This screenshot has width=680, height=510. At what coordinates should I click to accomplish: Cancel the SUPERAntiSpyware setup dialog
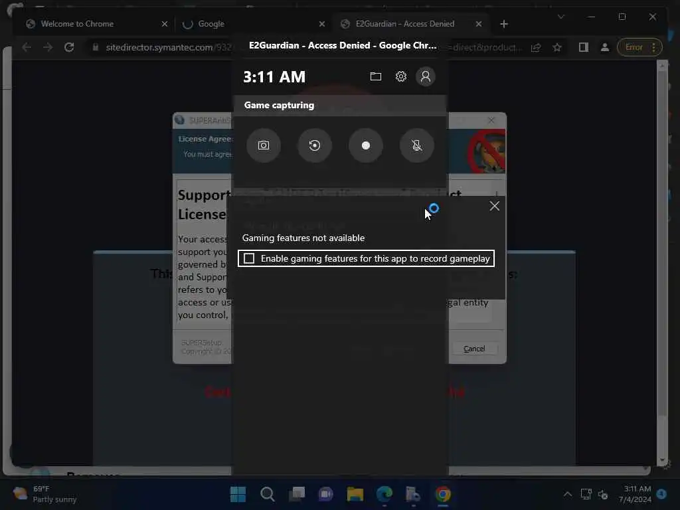pos(474,349)
